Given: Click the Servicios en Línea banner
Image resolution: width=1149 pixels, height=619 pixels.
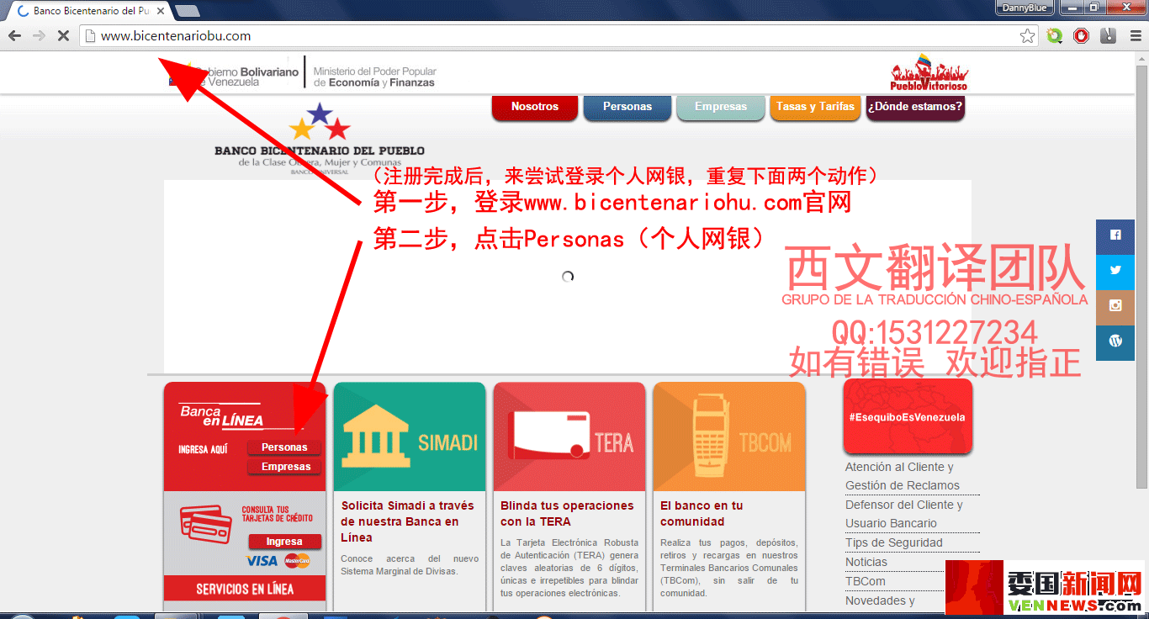Looking at the screenshot, I should [245, 589].
